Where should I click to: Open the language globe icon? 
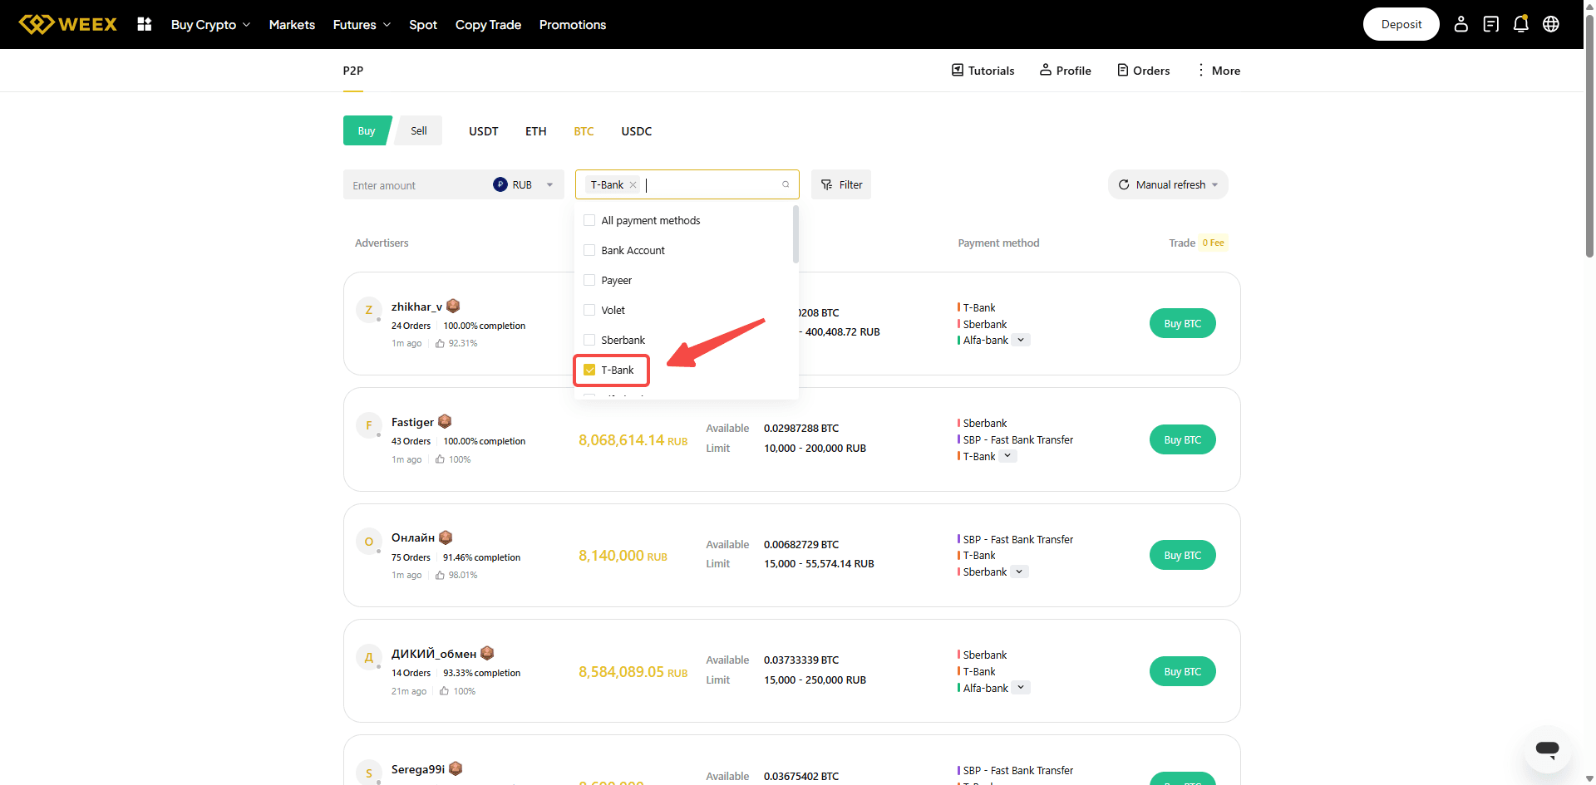click(x=1550, y=24)
